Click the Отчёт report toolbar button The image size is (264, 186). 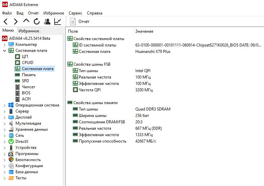79,22
